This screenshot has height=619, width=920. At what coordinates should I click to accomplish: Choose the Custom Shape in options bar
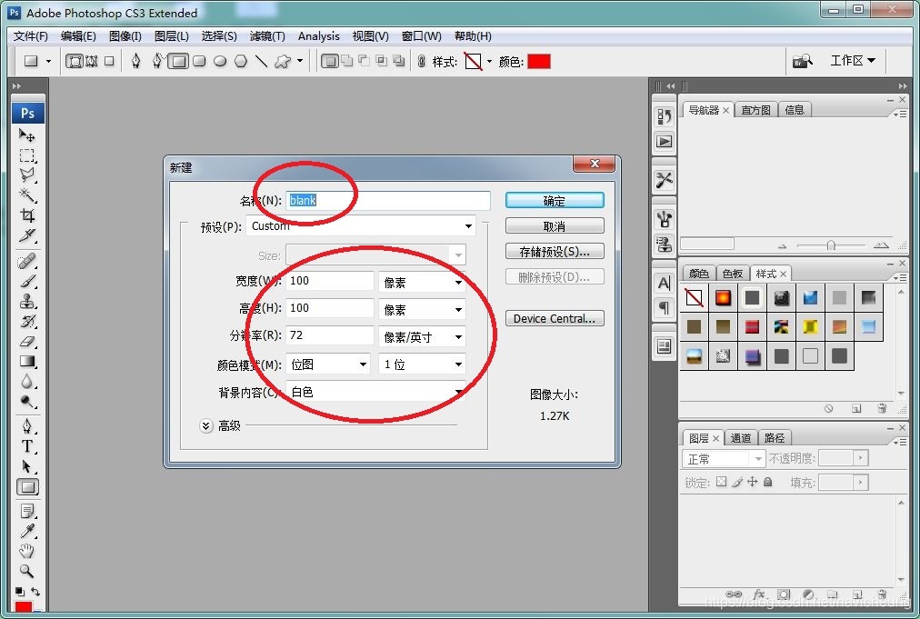[x=283, y=61]
